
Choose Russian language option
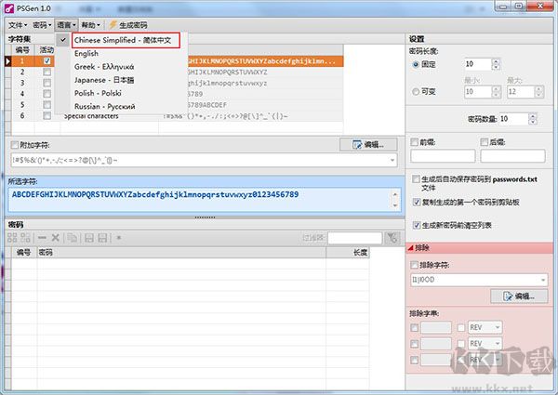pos(104,106)
